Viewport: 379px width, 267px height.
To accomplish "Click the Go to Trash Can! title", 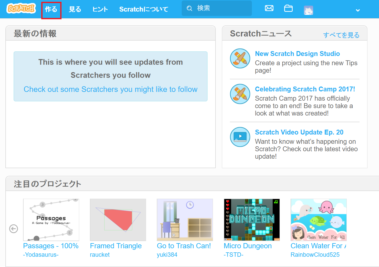I will tap(184, 246).
